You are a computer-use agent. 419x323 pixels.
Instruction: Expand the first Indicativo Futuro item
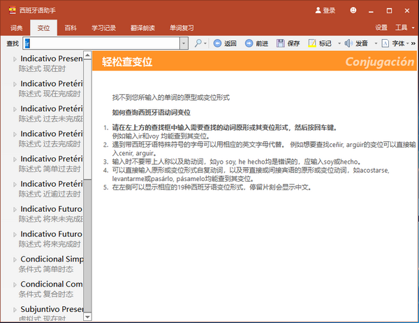15,209
